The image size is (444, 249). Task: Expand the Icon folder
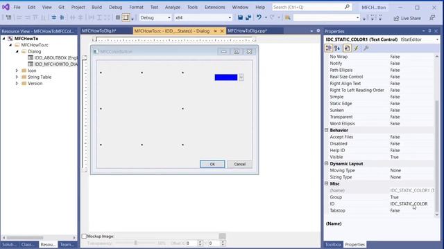17,71
